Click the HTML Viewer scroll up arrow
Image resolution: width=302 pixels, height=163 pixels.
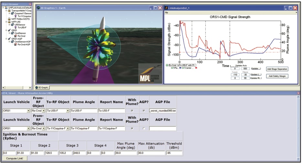pyautogui.click(x=298, y=97)
